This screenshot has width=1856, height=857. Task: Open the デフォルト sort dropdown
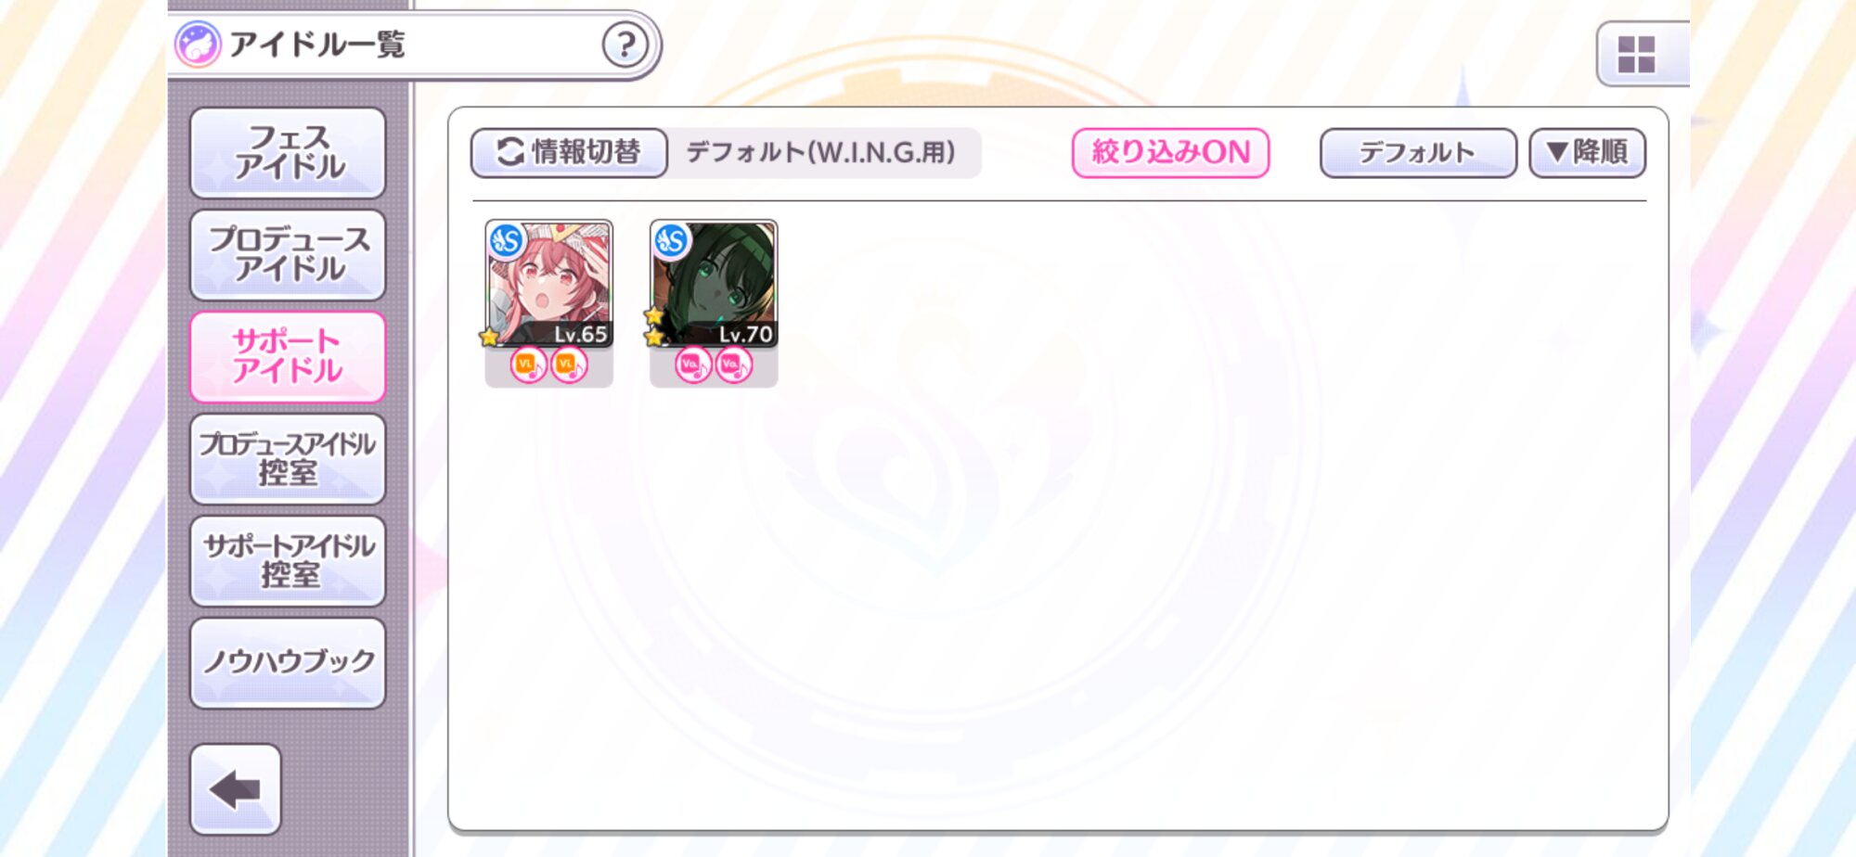click(x=1418, y=152)
